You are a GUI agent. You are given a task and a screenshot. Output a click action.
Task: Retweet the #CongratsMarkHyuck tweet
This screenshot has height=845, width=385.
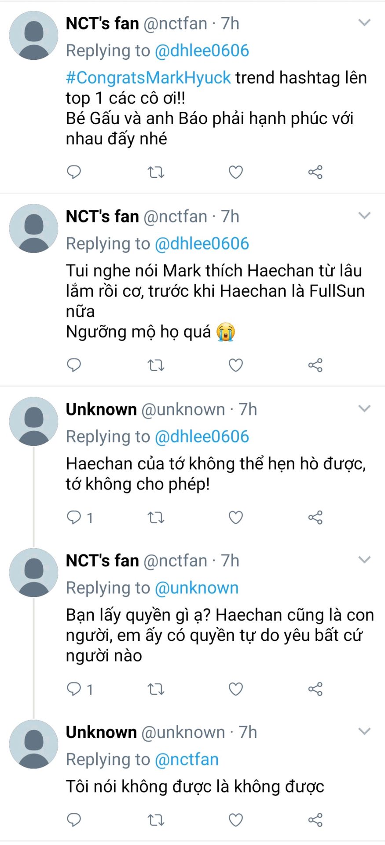pos(155,172)
